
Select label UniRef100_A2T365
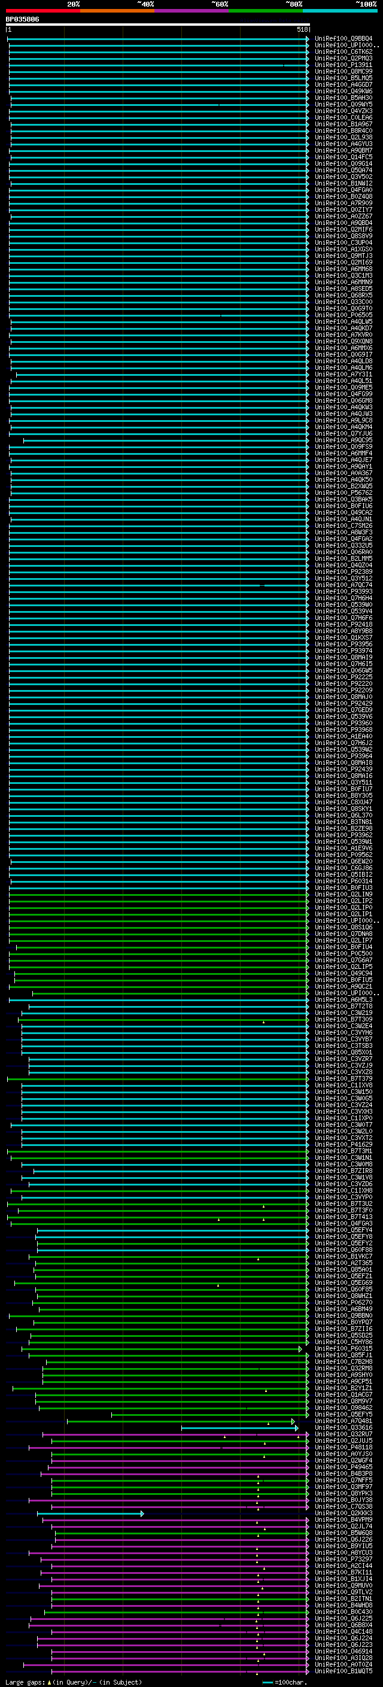[x=344, y=1263]
